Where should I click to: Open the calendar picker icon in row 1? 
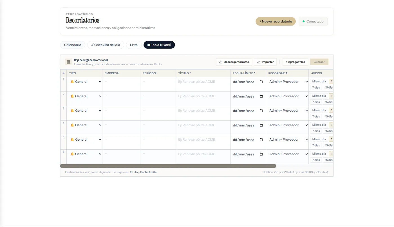click(x=261, y=82)
